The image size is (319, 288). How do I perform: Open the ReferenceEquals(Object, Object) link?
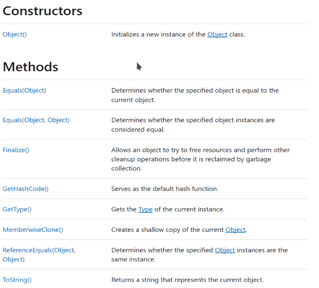coord(39,255)
